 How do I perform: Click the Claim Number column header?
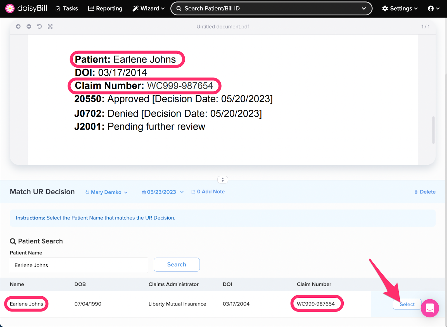(314, 284)
